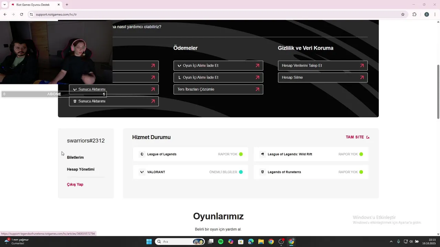Click username swarriors#2312
Image resolution: width=440 pixels, height=247 pixels.
pyautogui.click(x=86, y=141)
